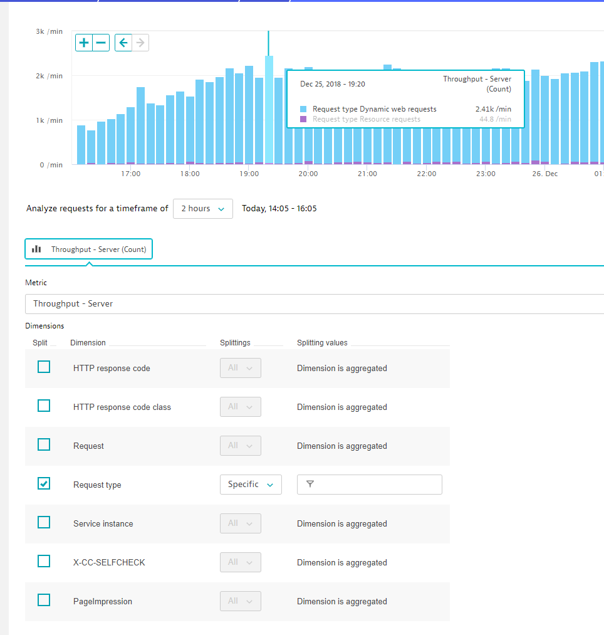Viewport: 604px width, 635px height.
Task: Uncheck the Request type split checkbox
Action: (x=44, y=484)
